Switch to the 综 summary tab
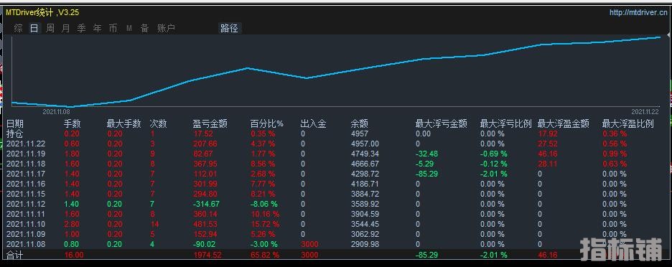The height and width of the screenshot is (267, 672). click(x=19, y=28)
